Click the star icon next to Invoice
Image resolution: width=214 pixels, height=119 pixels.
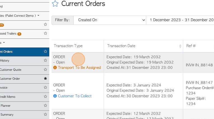(x=45, y=87)
